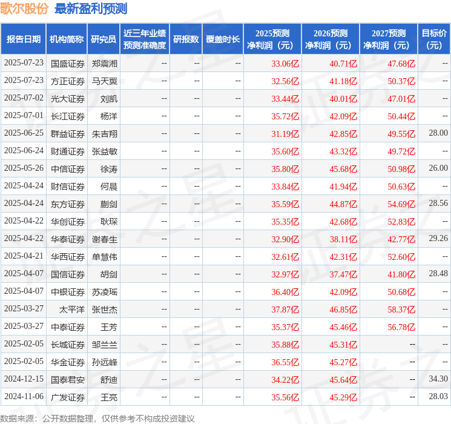Click 财信证券 institution cell
This screenshot has width=451, height=424.
68,187
